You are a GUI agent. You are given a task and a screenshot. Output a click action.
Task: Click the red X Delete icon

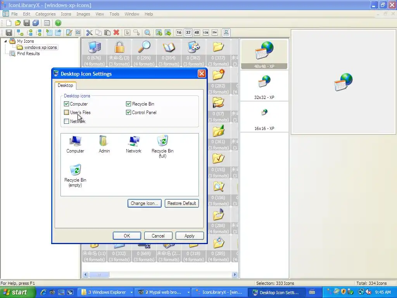116,33
